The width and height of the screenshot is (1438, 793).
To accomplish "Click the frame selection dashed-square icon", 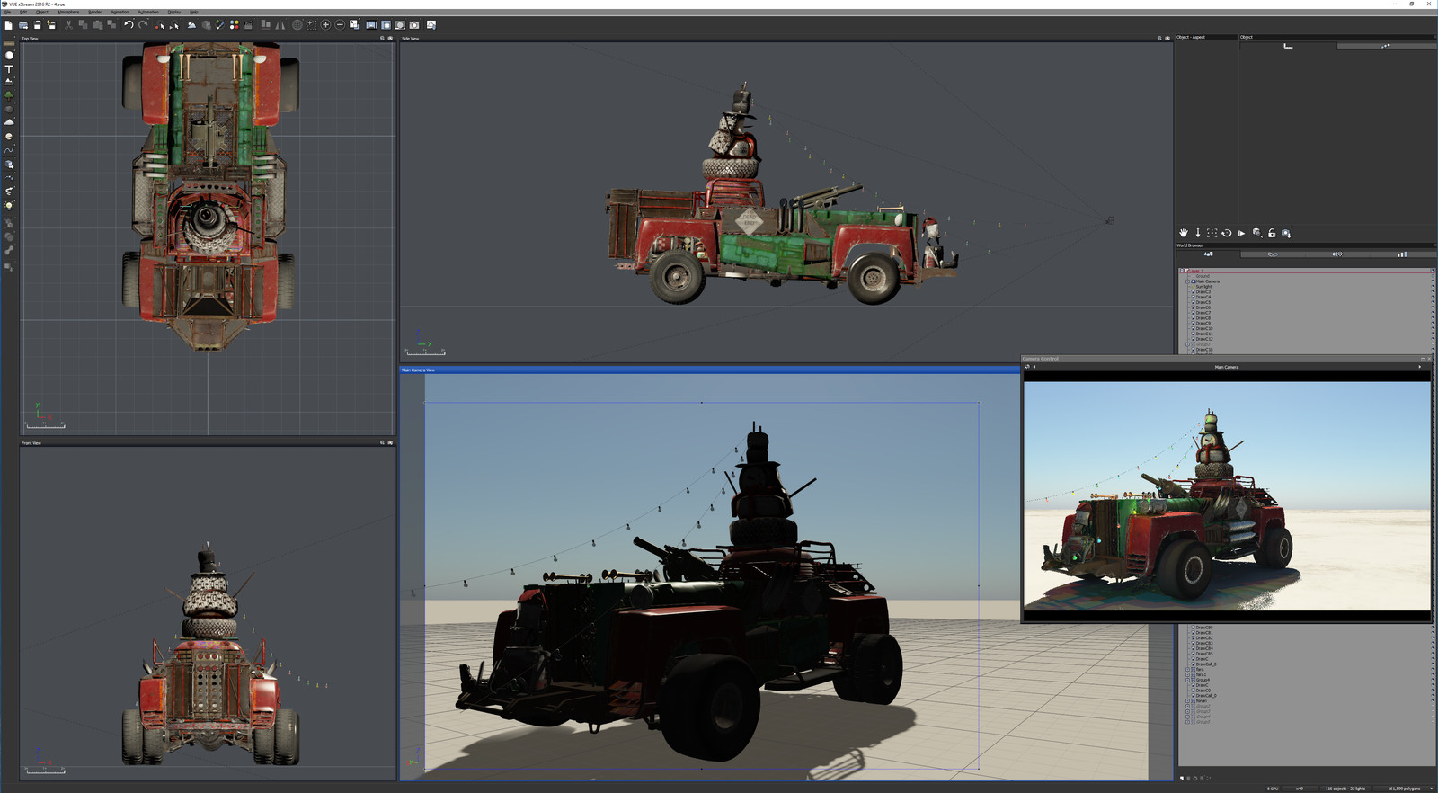I will coord(1212,233).
